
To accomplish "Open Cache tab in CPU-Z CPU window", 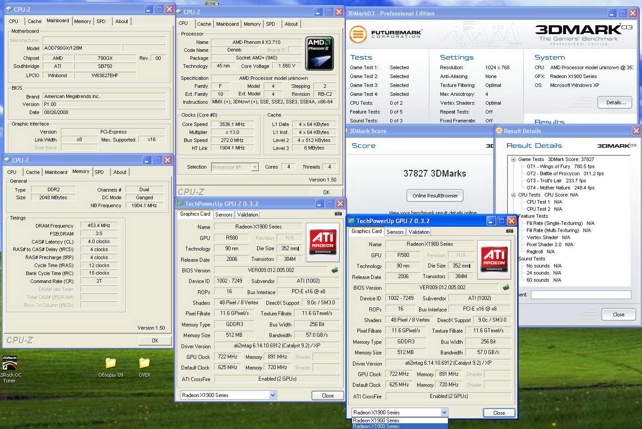I will [x=204, y=24].
